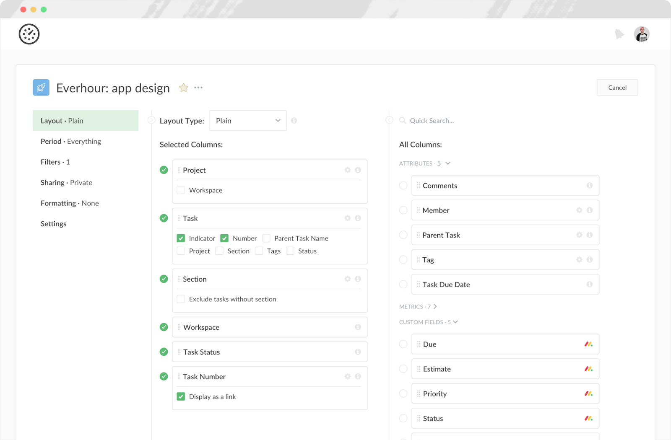Click the Everhour logo icon
The width and height of the screenshot is (671, 440).
click(29, 34)
